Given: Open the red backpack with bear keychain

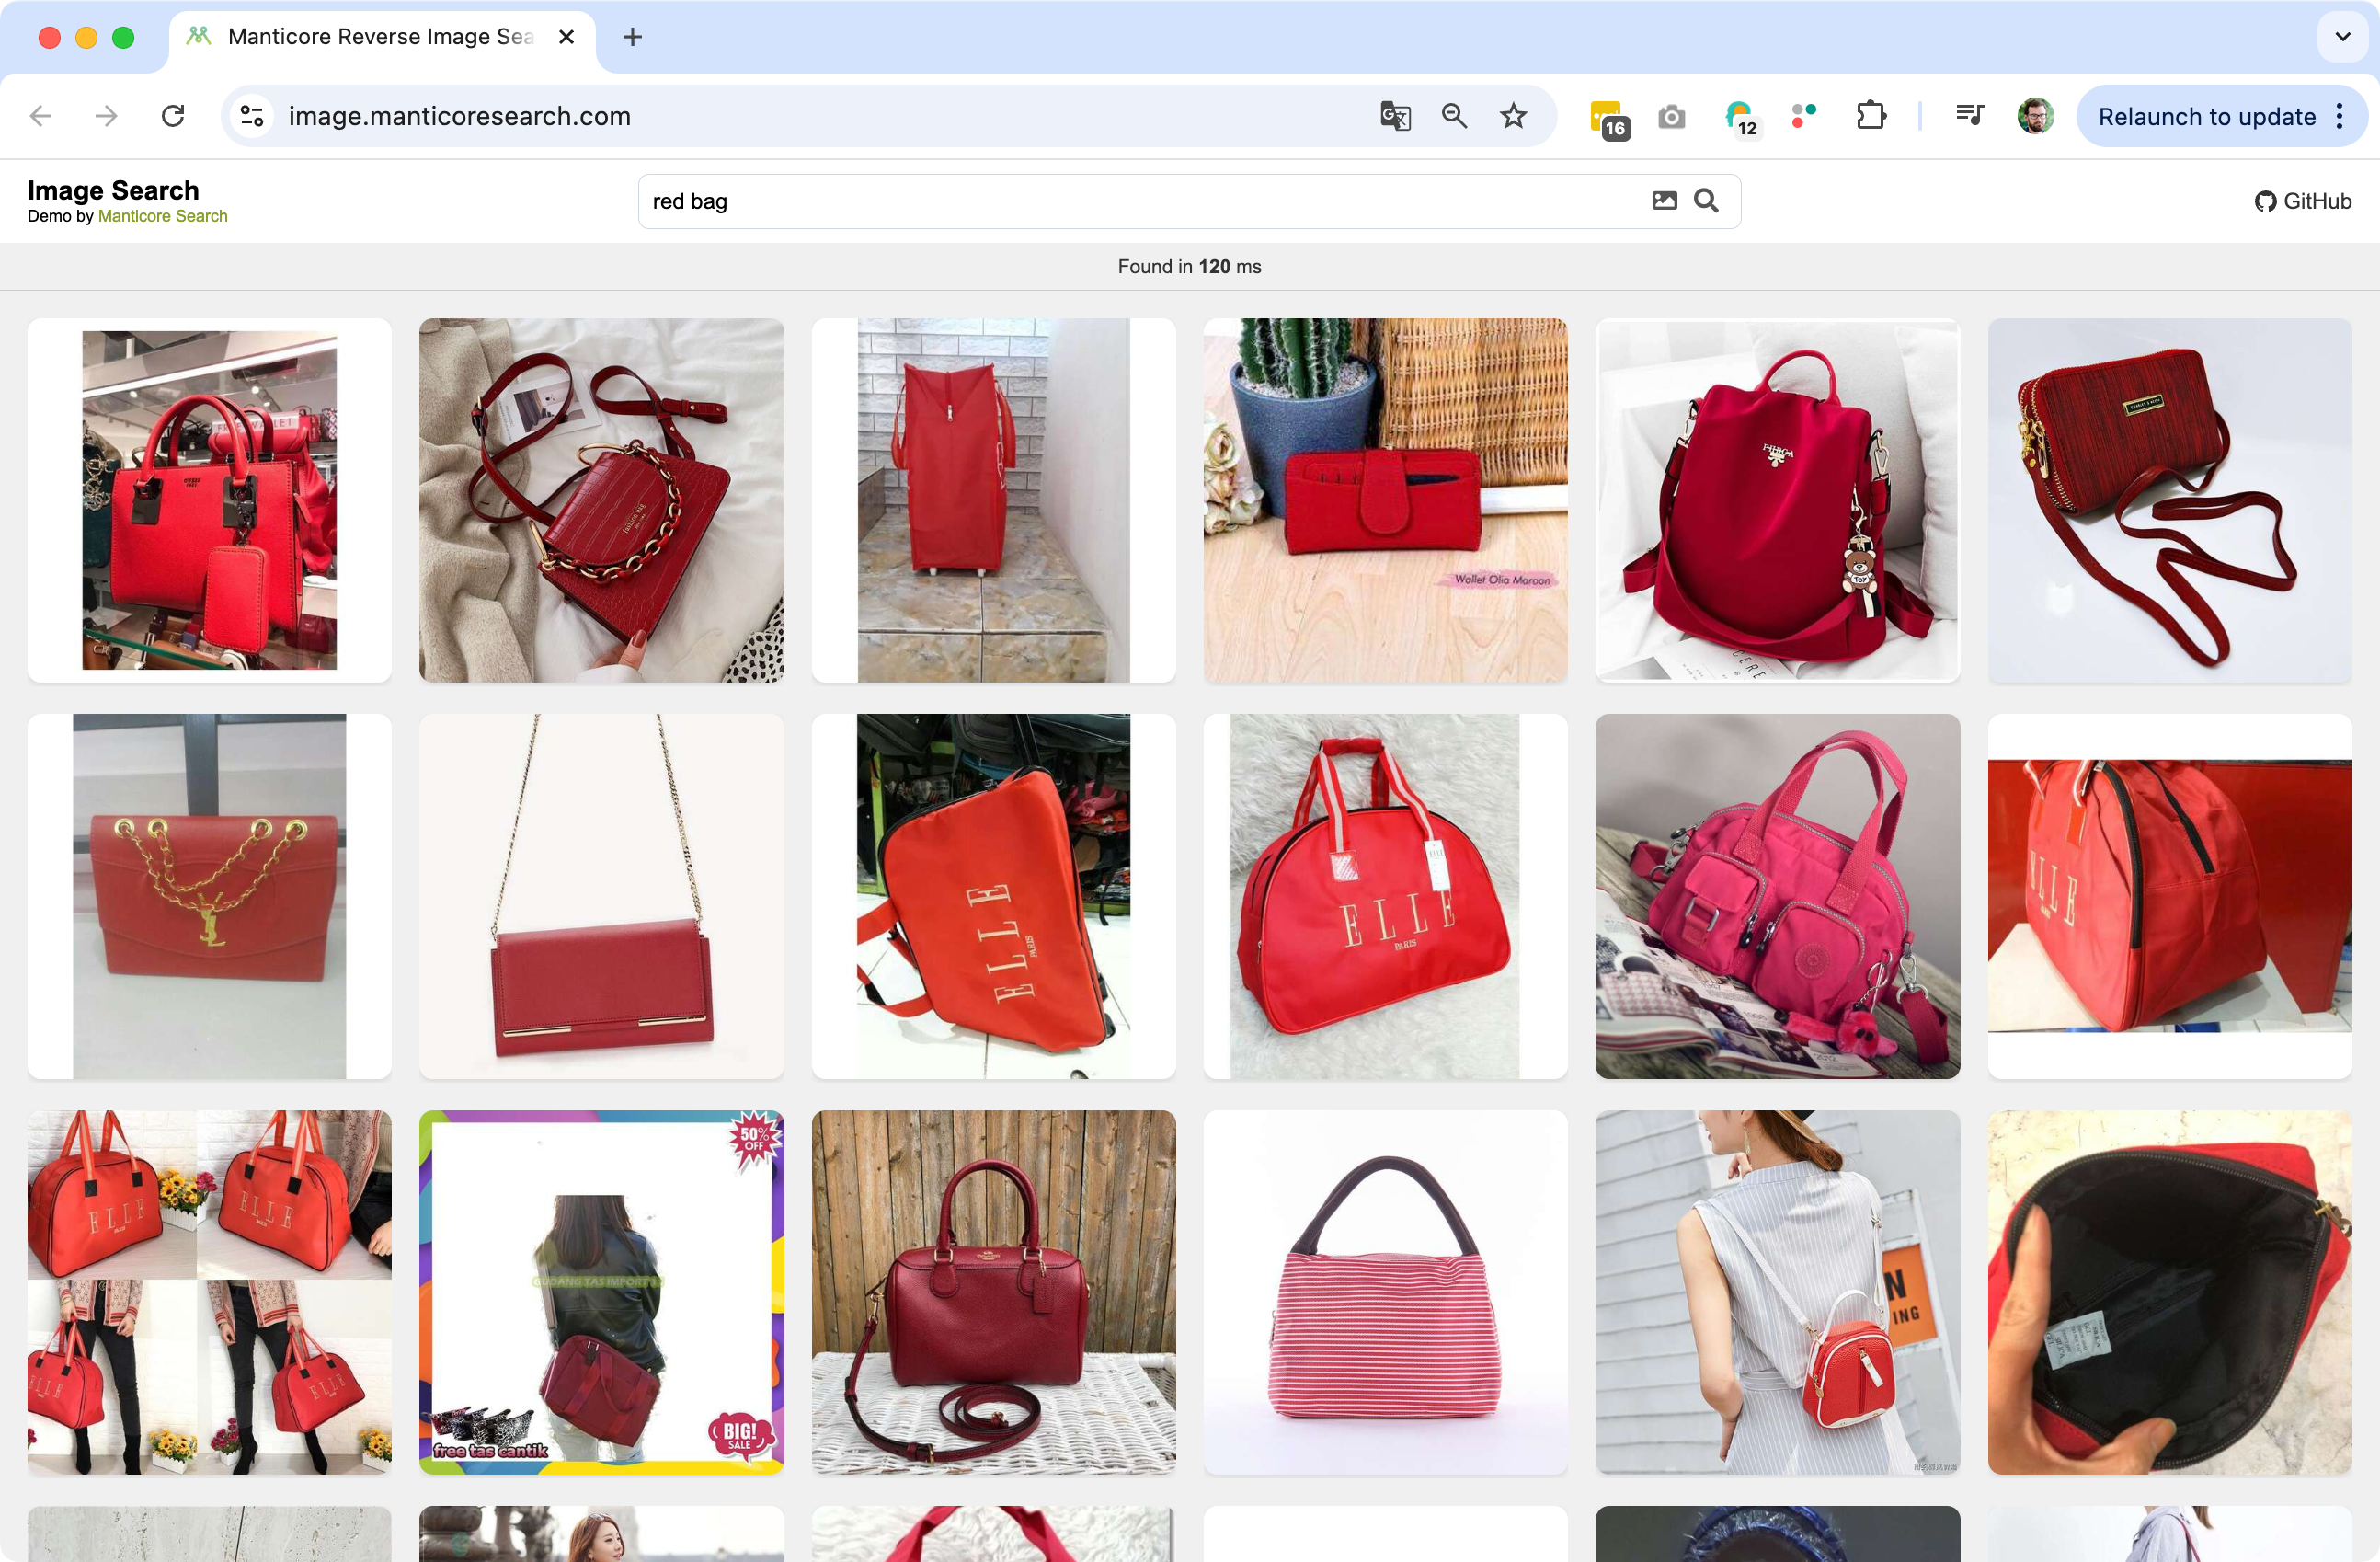Looking at the screenshot, I should coord(1778,500).
